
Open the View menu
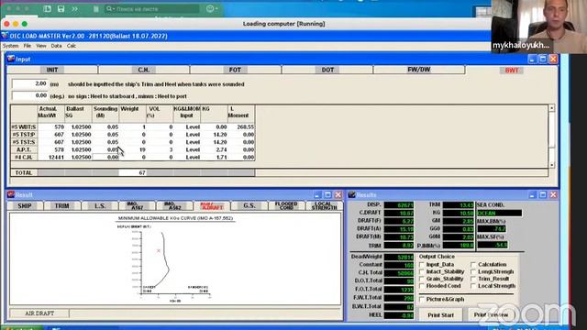tap(41, 46)
